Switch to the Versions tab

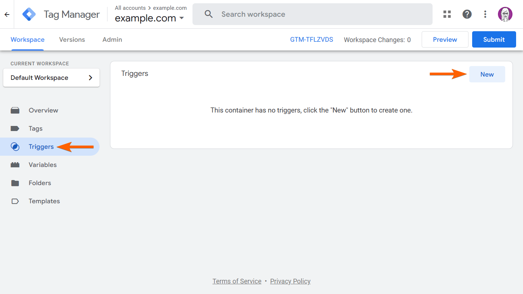click(72, 40)
